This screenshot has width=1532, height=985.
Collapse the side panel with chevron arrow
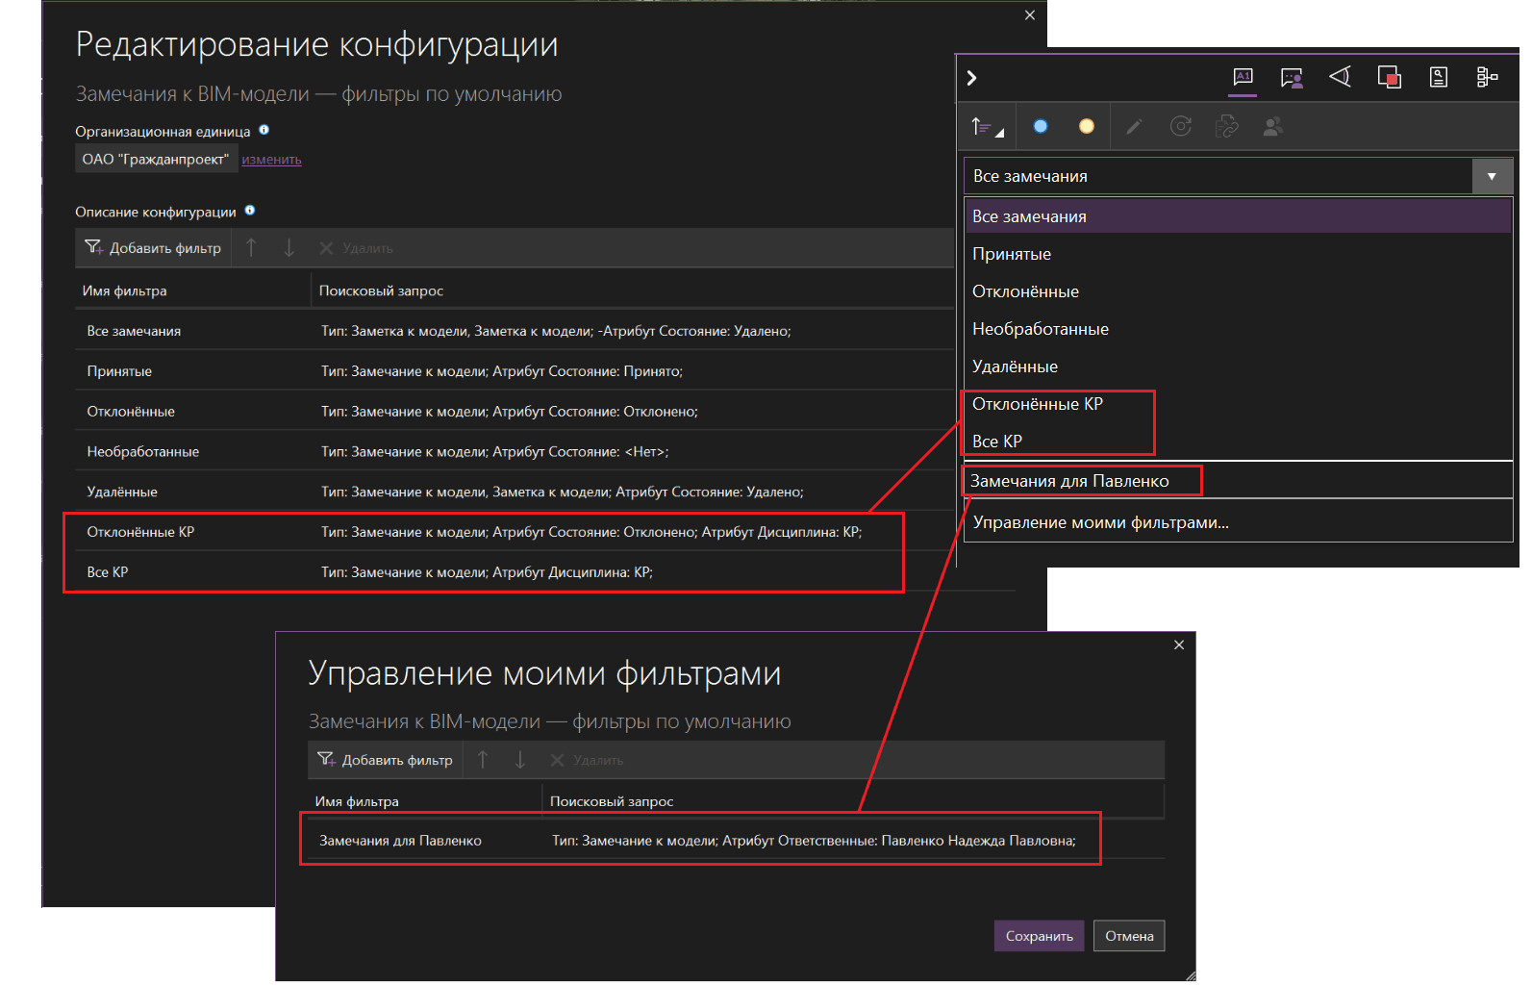point(971,78)
